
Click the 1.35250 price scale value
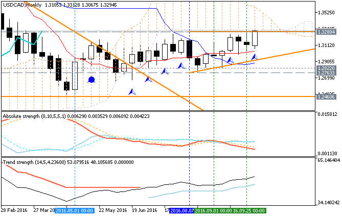pos(326,13)
